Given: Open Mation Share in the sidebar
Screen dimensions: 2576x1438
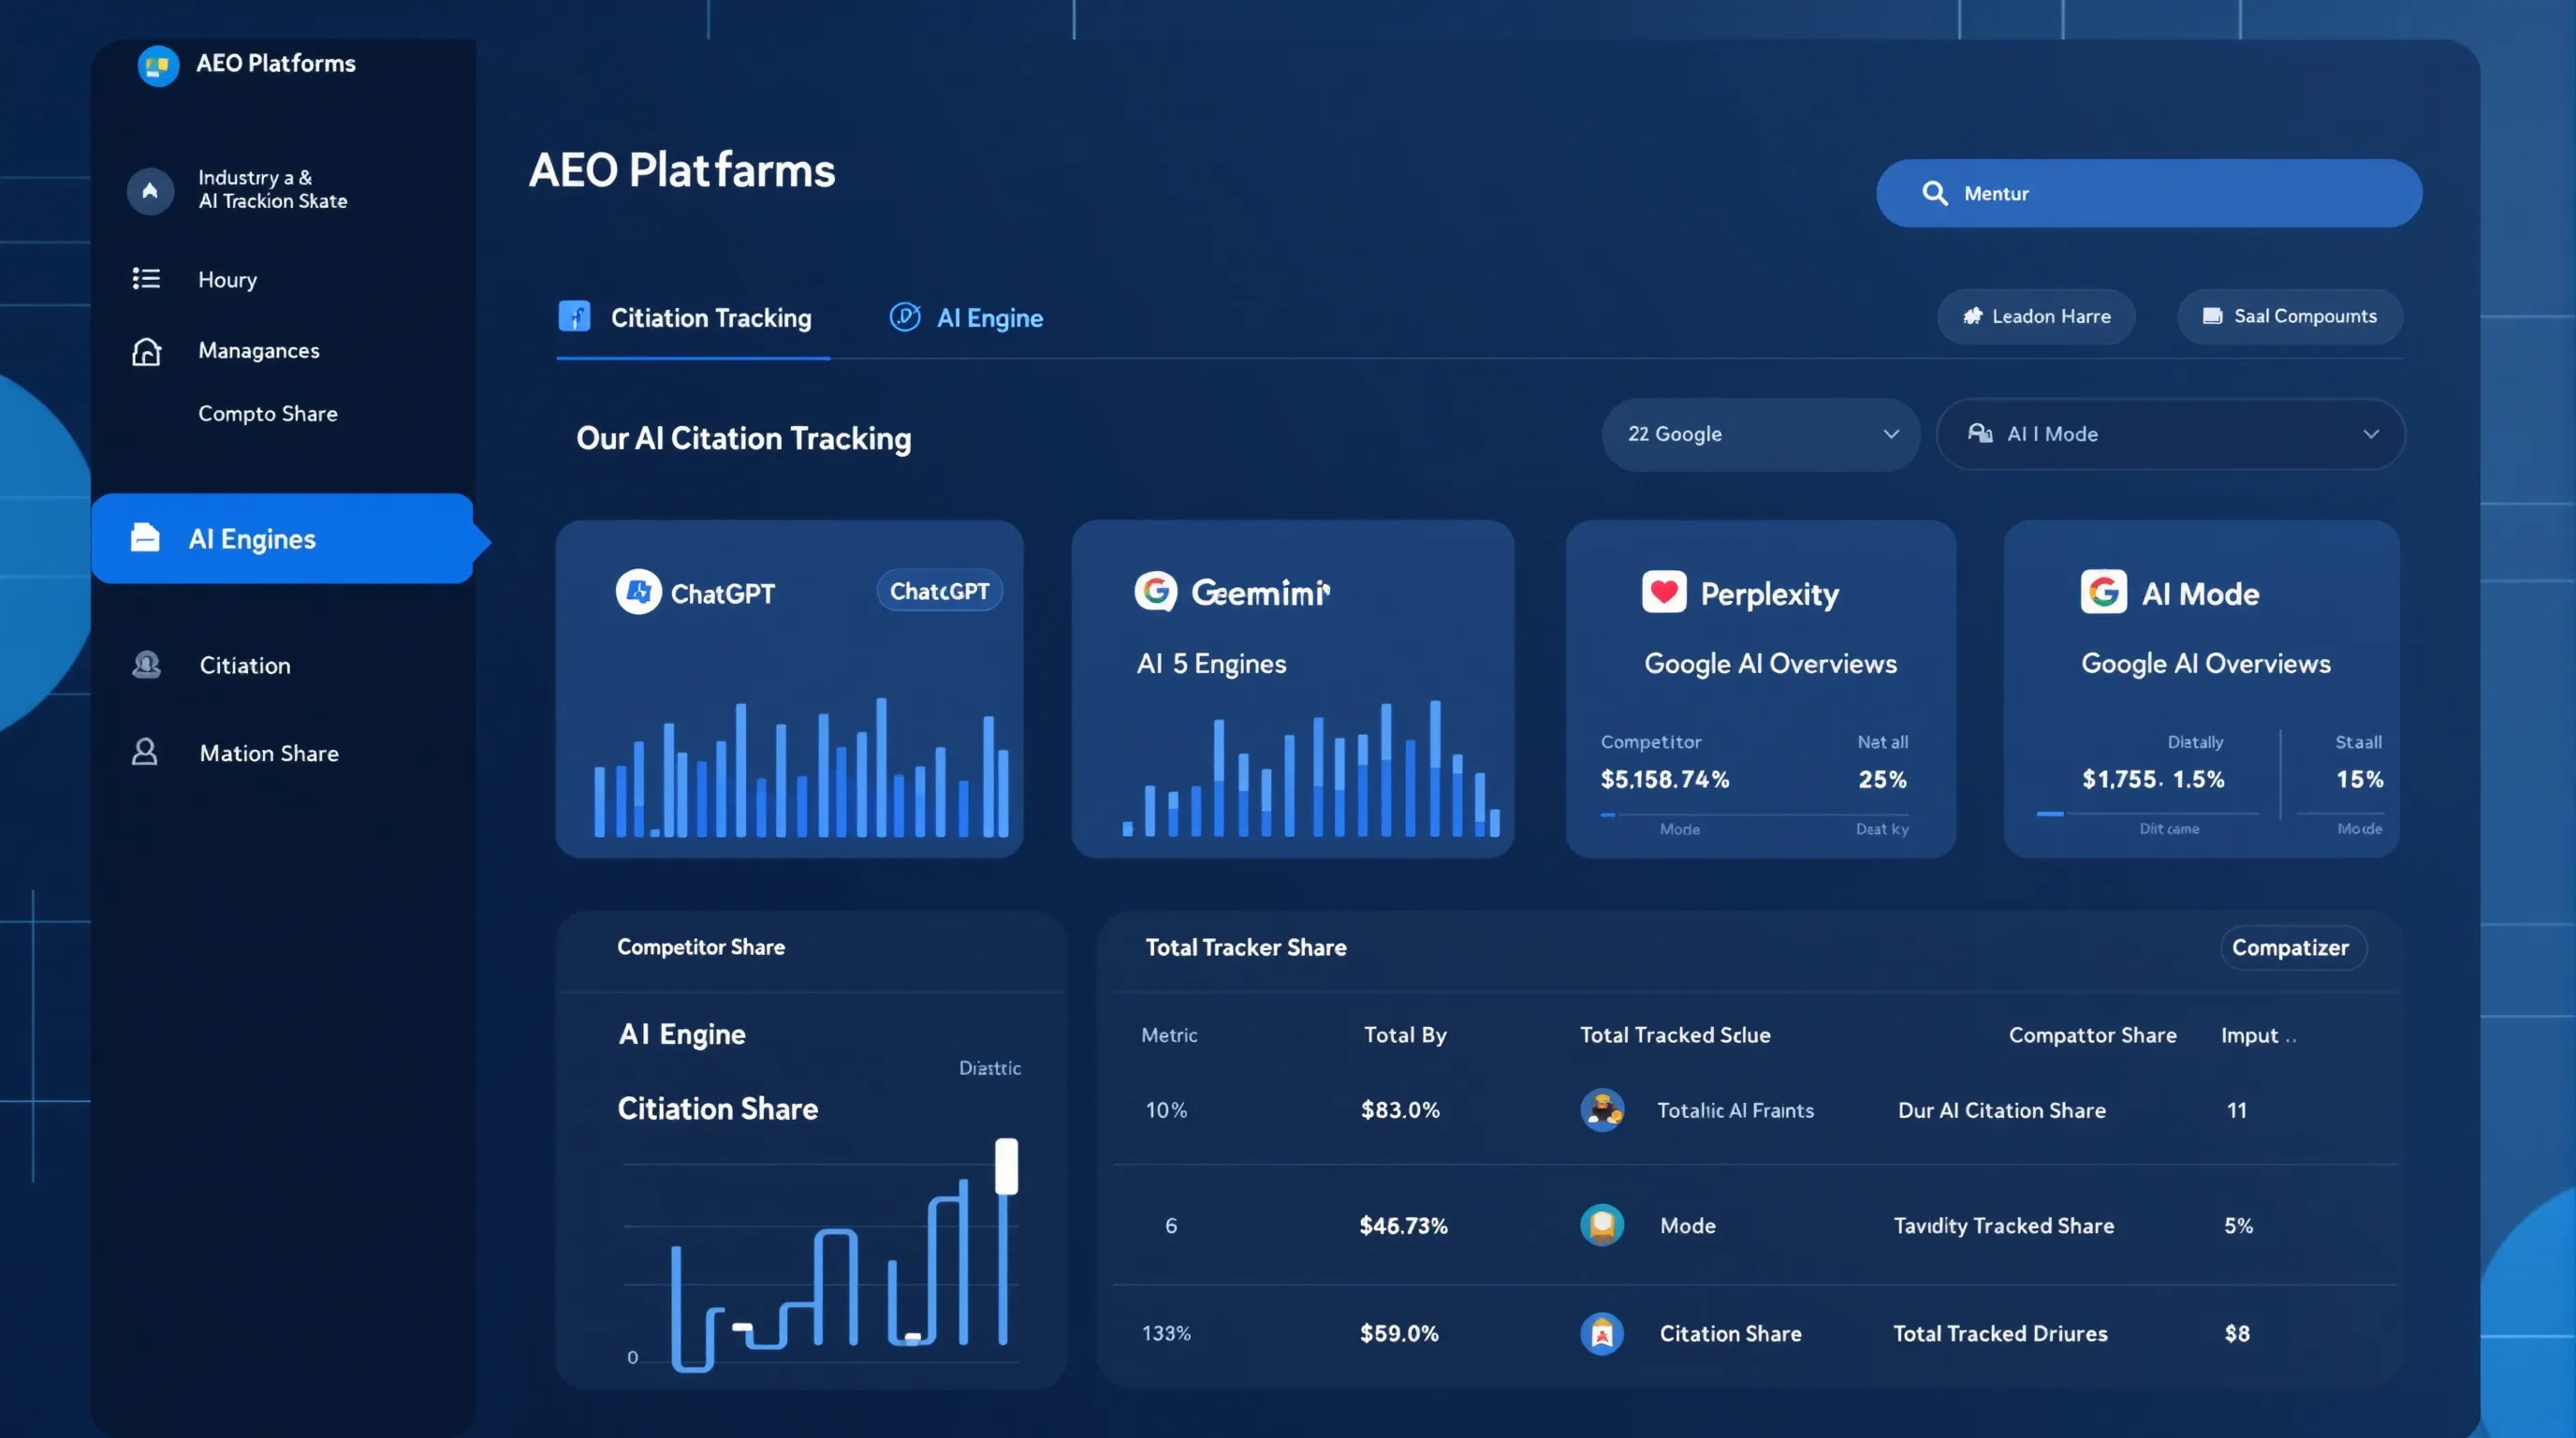Looking at the screenshot, I should (x=269, y=753).
